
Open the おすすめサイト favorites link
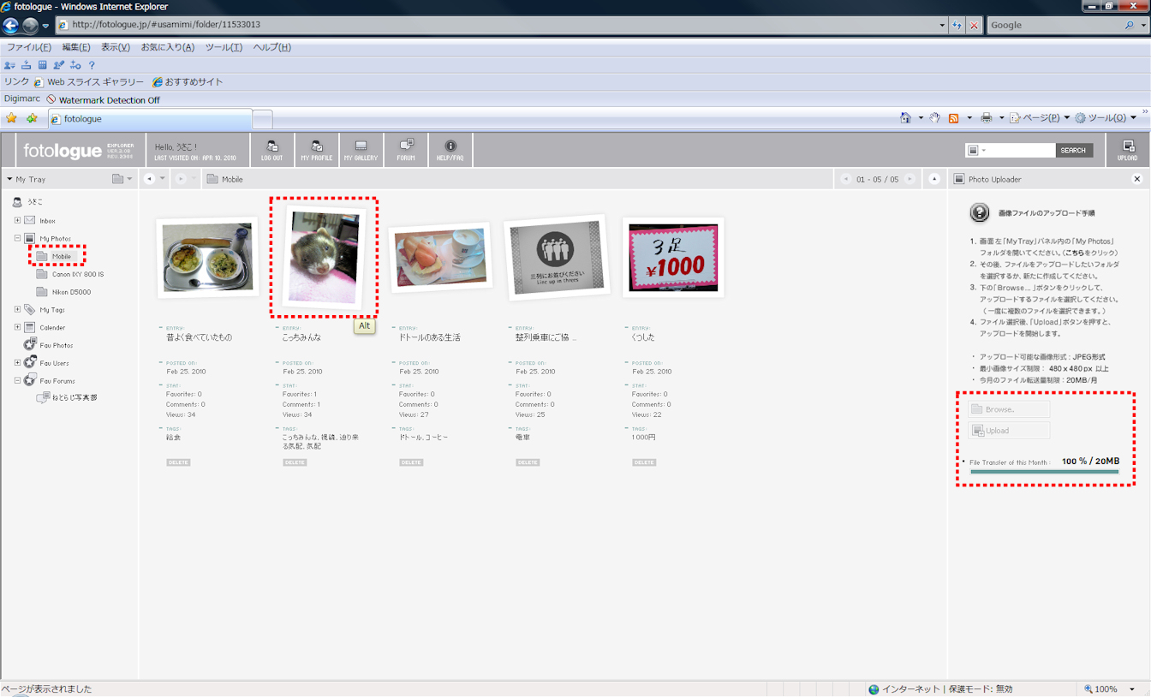188,82
